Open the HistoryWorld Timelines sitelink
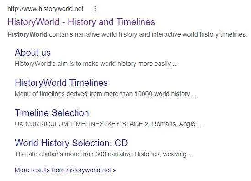 (61, 83)
